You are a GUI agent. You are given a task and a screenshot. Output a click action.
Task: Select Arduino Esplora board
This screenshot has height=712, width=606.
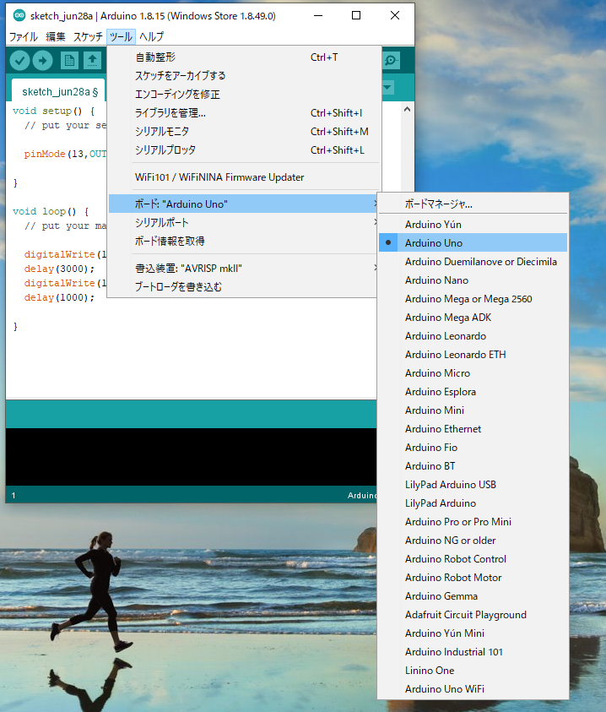pyautogui.click(x=473, y=392)
